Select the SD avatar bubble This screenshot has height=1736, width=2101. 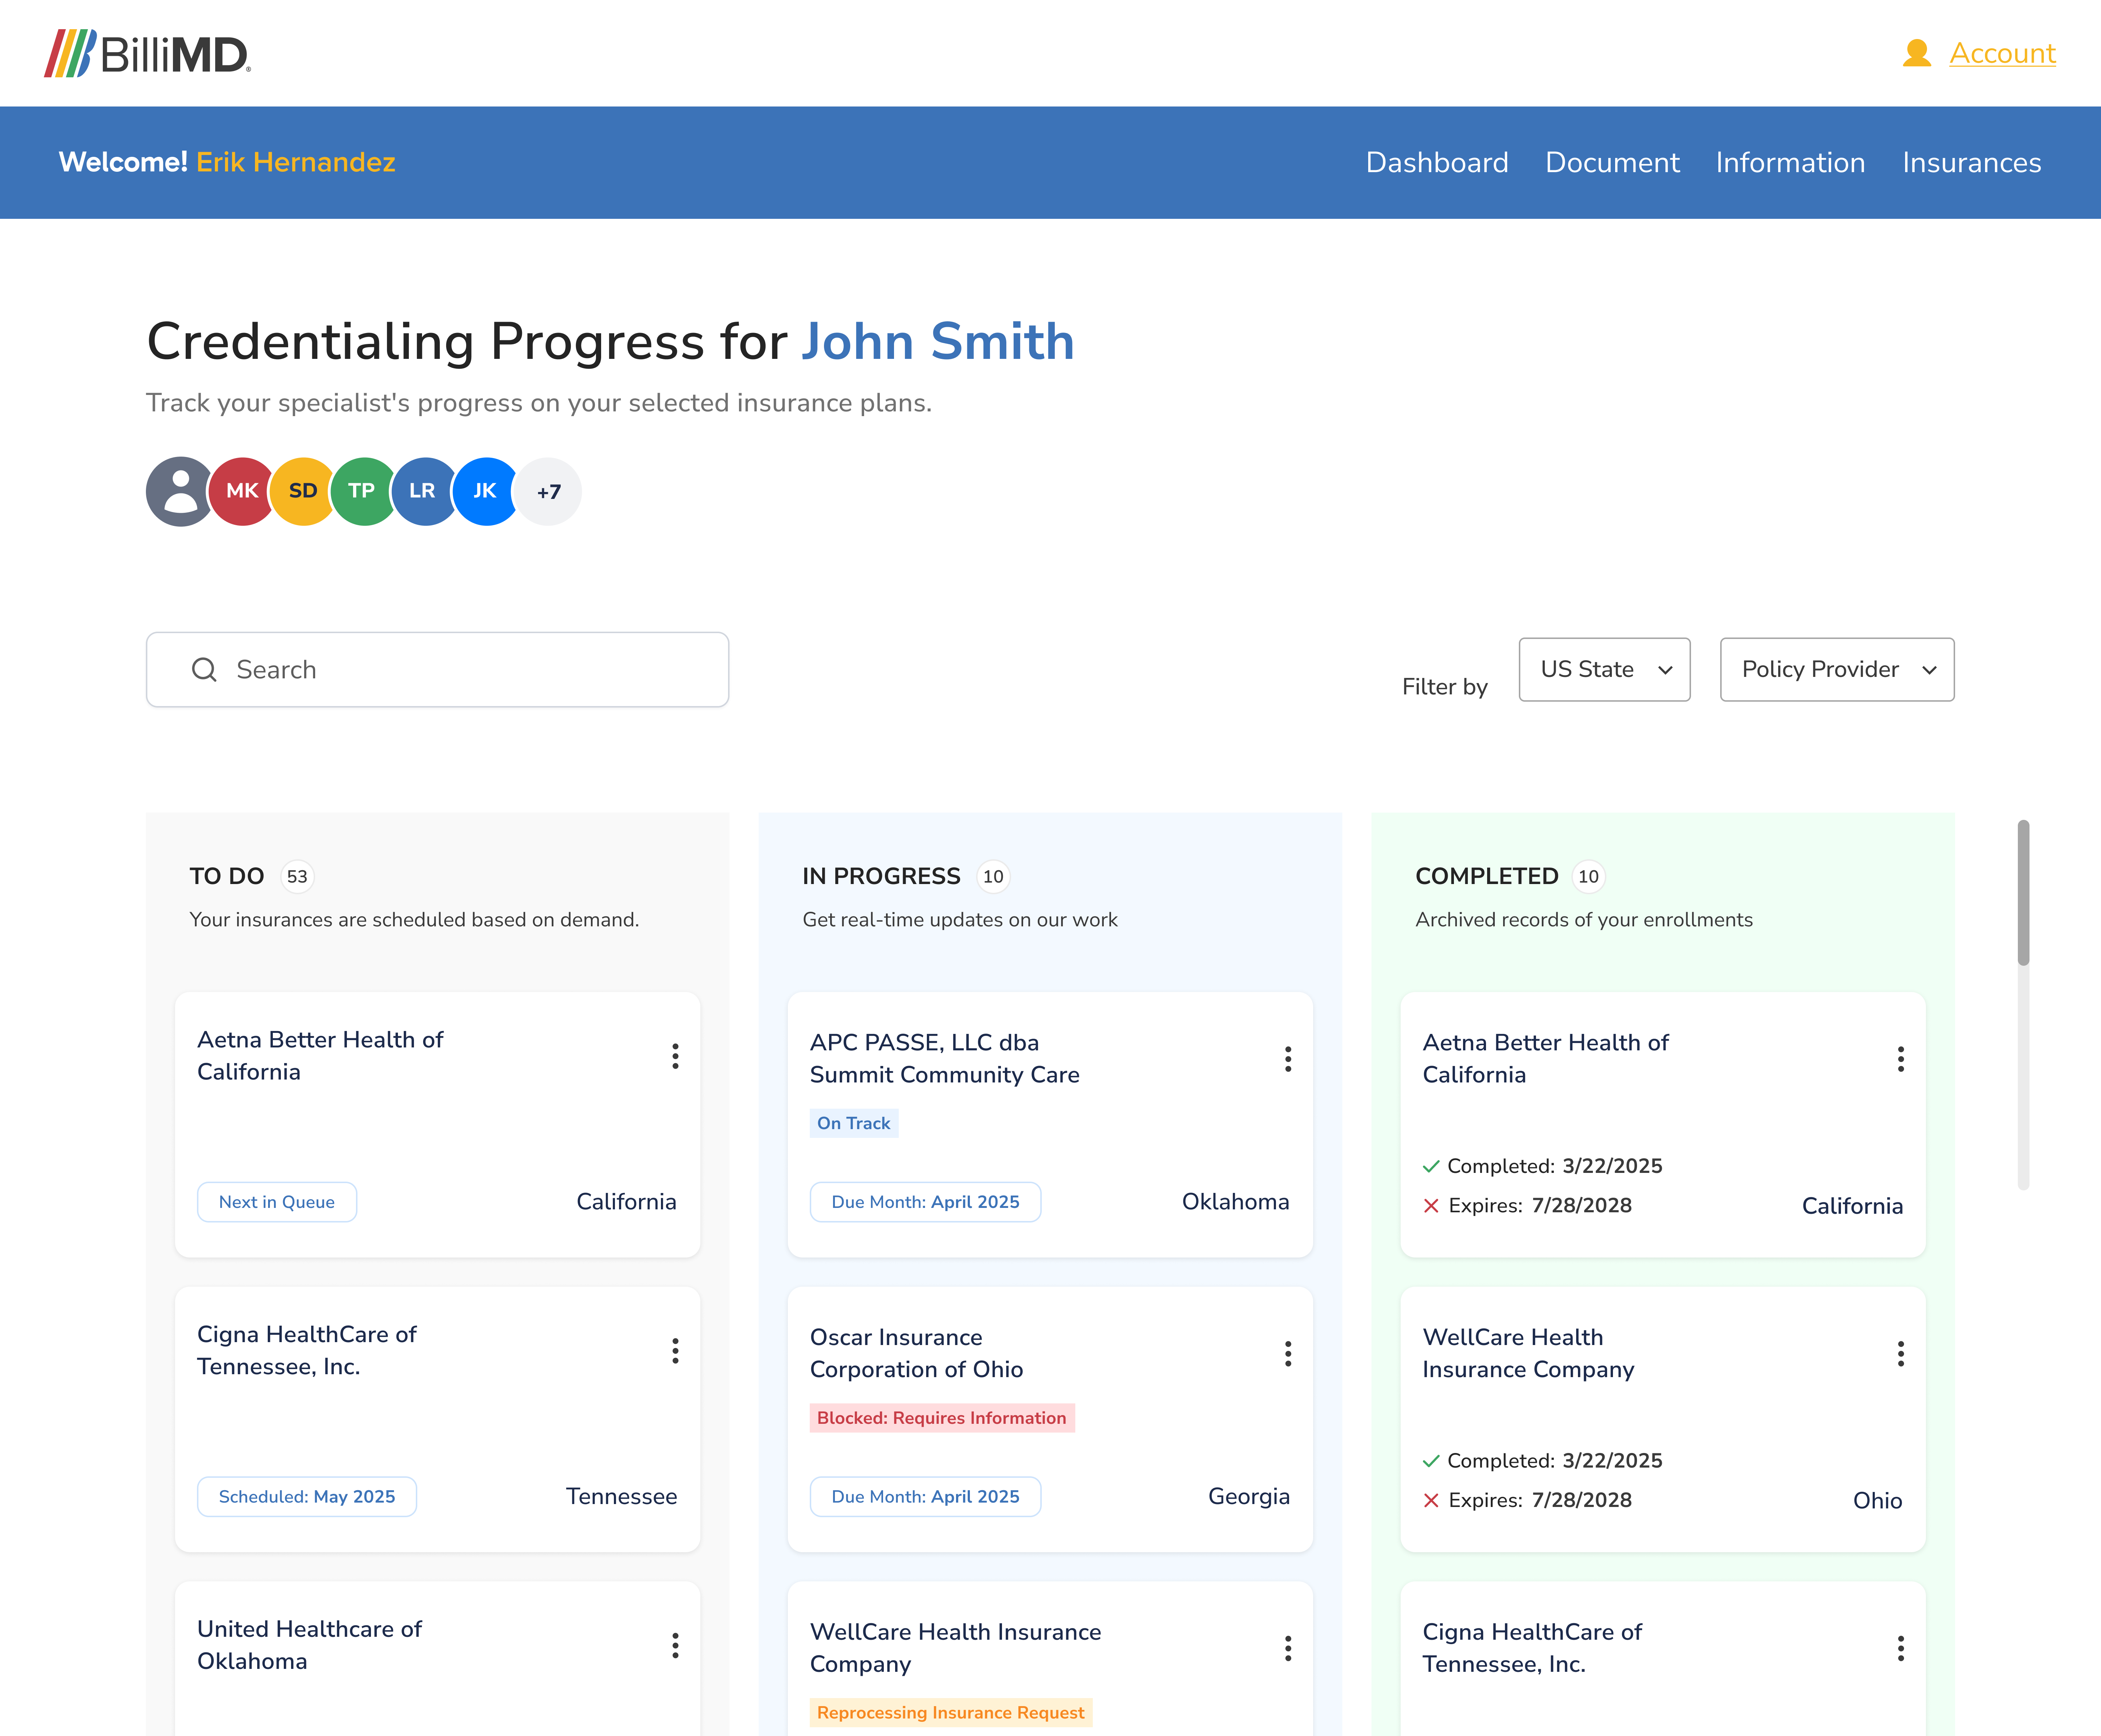pyautogui.click(x=303, y=491)
